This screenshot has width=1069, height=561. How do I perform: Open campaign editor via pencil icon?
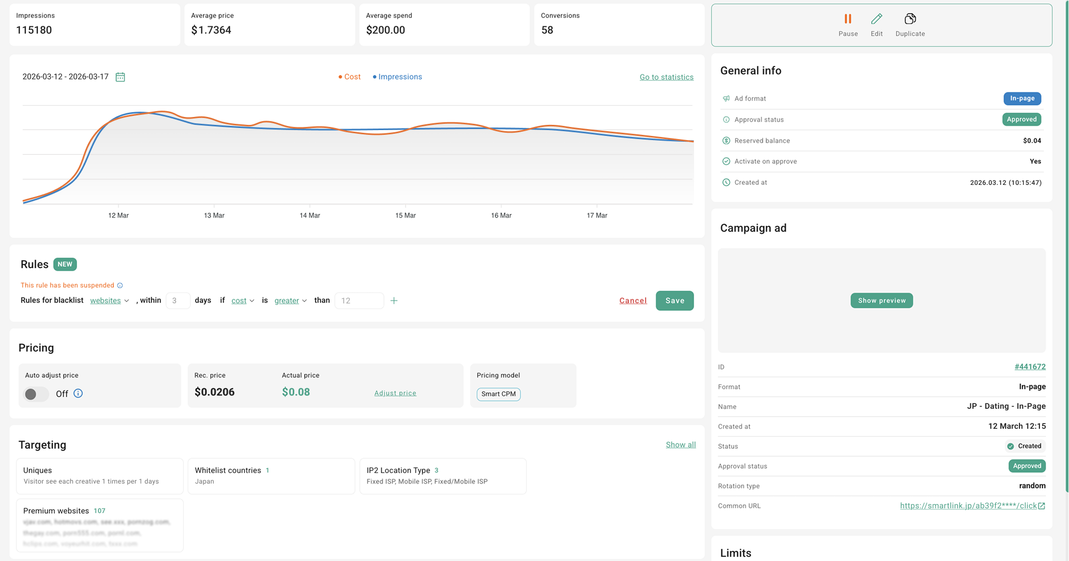877,19
